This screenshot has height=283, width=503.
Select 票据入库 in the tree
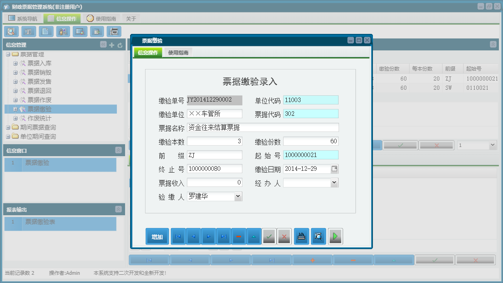(x=39, y=63)
